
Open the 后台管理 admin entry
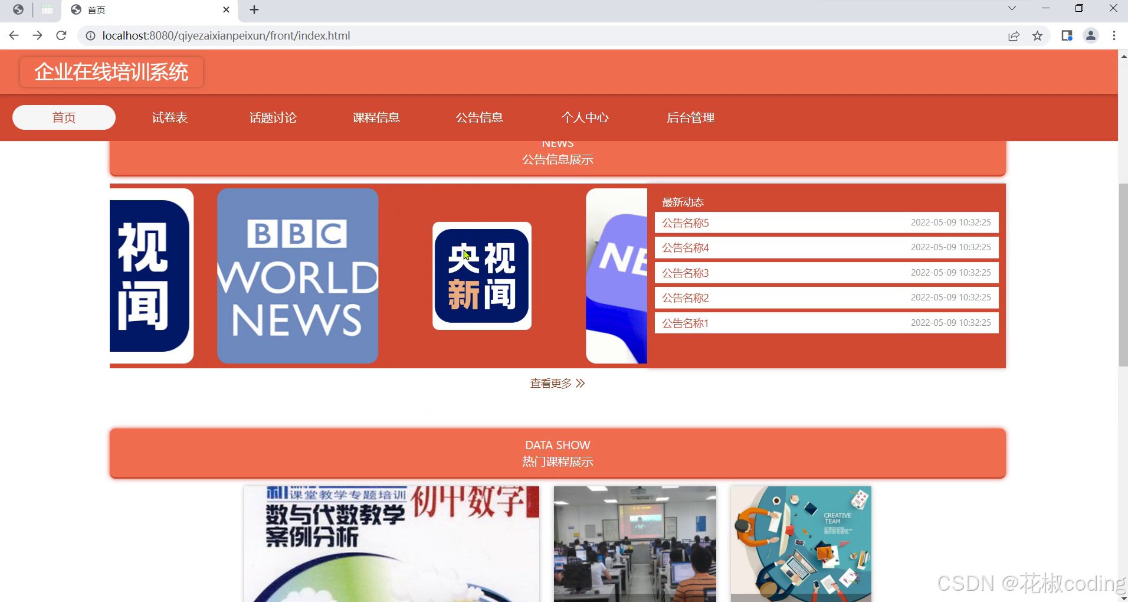click(x=690, y=117)
